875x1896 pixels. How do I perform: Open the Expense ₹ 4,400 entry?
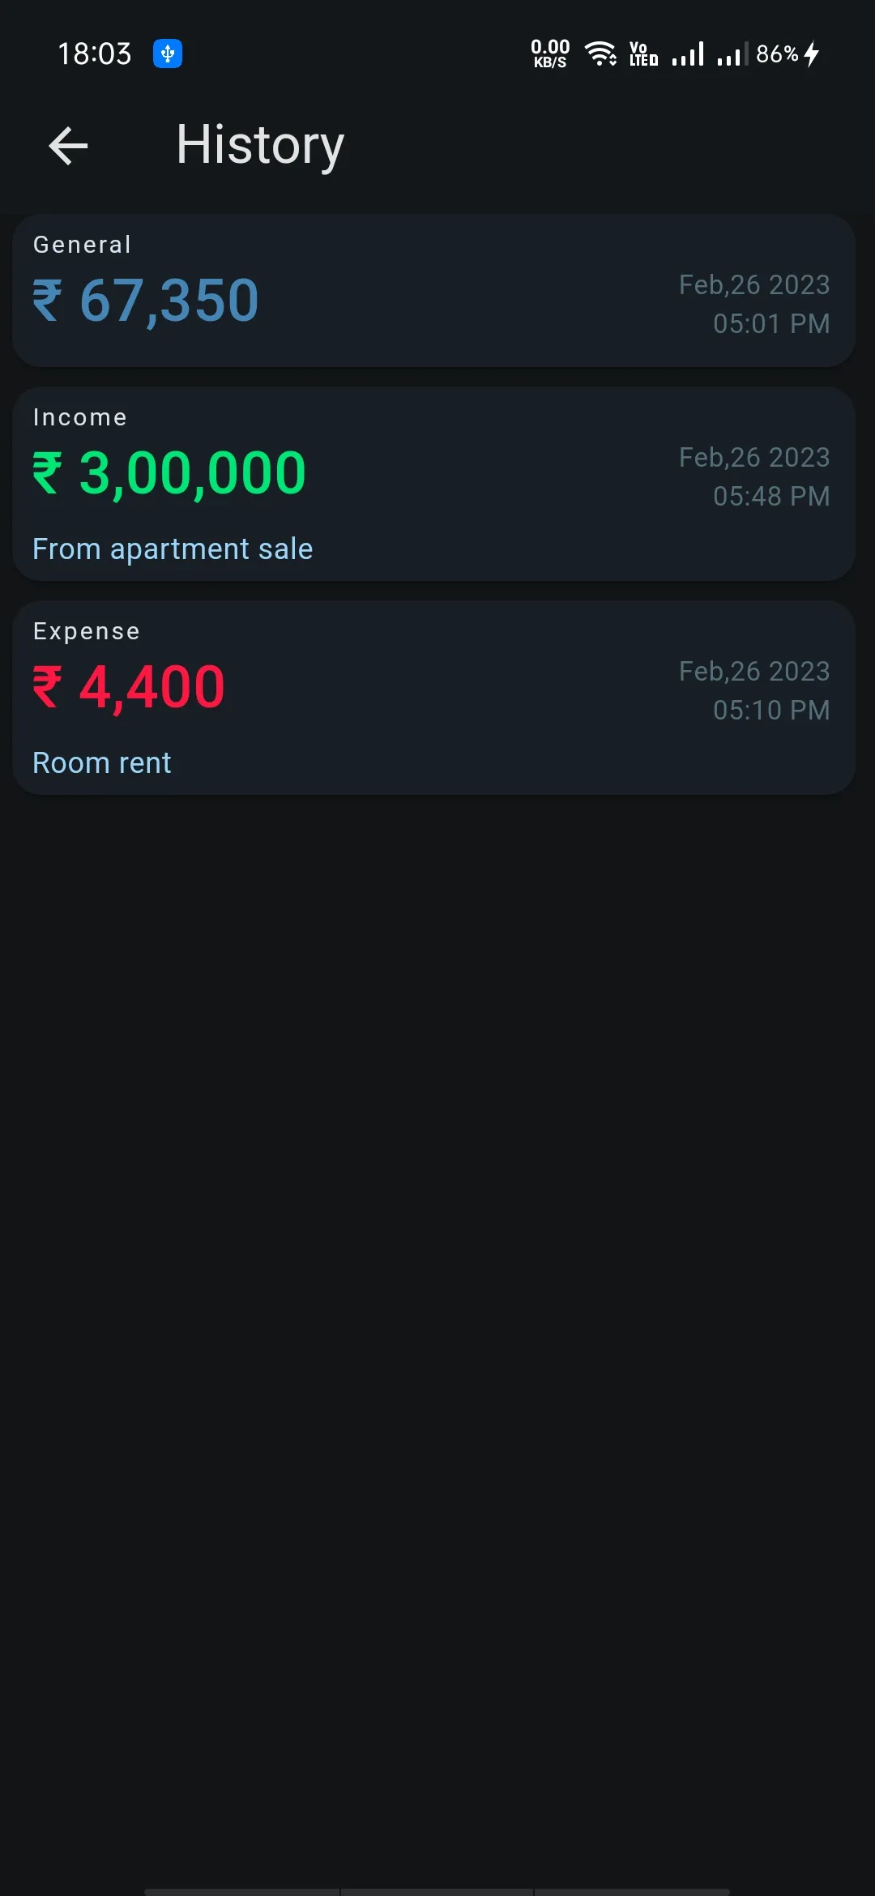pyautogui.click(x=433, y=698)
